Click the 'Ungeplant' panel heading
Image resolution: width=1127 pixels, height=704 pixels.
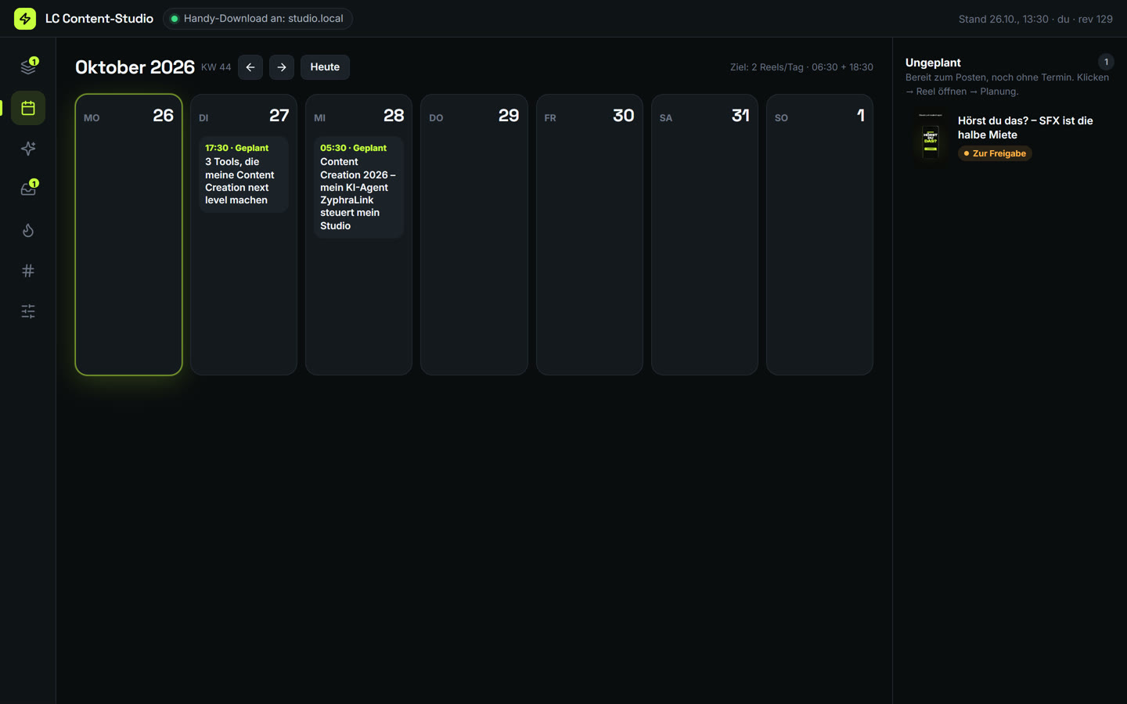tap(933, 63)
